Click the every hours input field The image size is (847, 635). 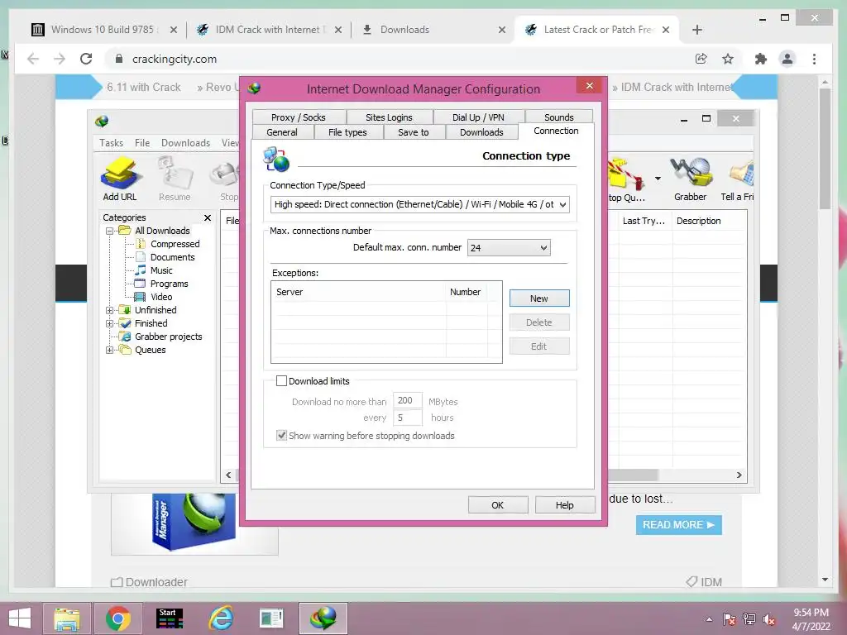[x=407, y=418]
